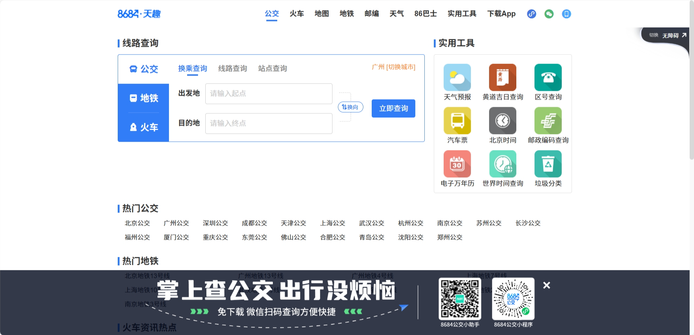Open the 地图 menu item
694x335 pixels.
point(321,13)
